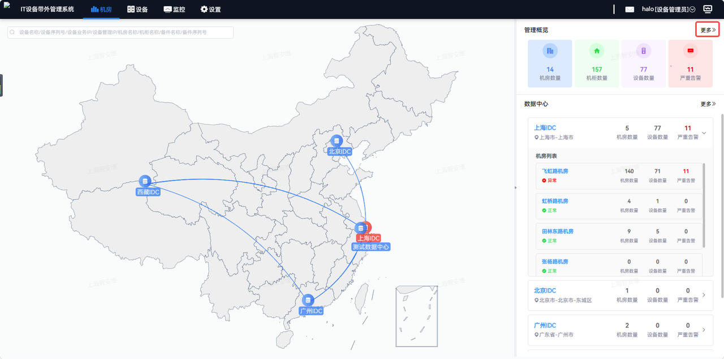Click the red 上海IDC map label
This screenshot has height=359, width=724.
[368, 238]
